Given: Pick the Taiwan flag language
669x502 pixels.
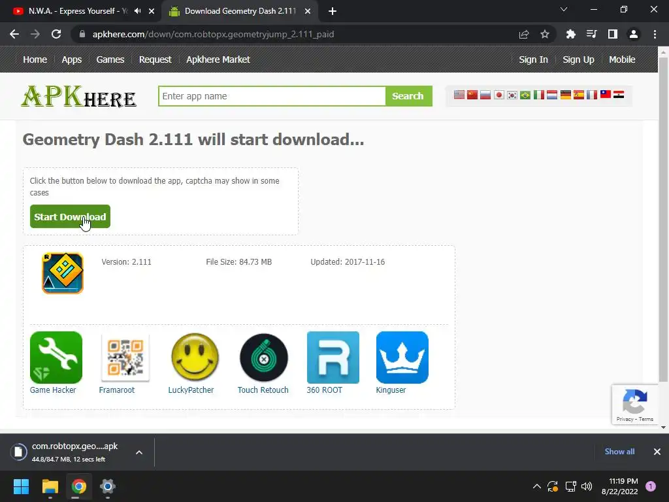Looking at the screenshot, I should pyautogui.click(x=606, y=95).
